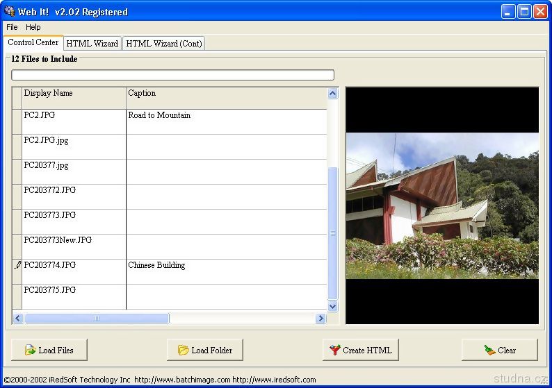Click the pencil edit marker beside PC203774.JPG
Screen dimensions: 552x388
pyautogui.click(x=18, y=265)
